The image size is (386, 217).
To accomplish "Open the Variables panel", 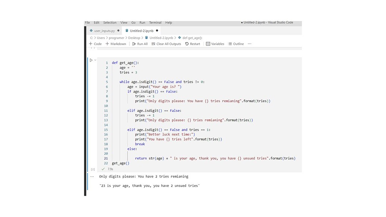I will click(215, 44).
